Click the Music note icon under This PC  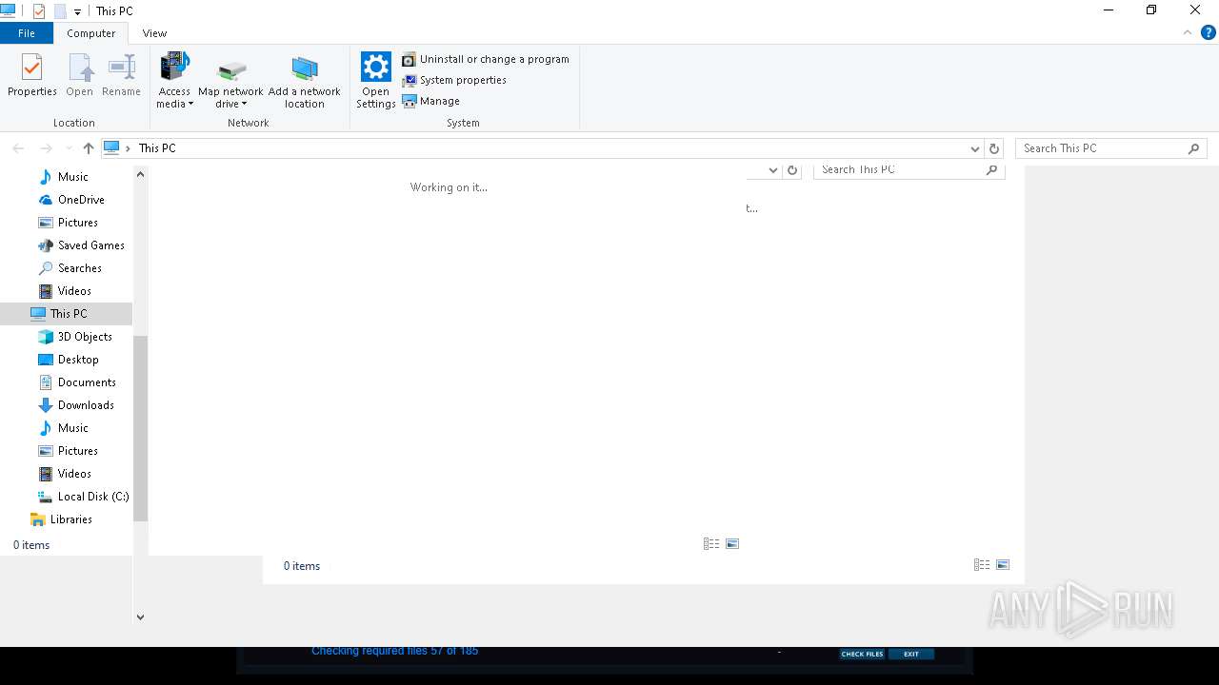coord(45,428)
